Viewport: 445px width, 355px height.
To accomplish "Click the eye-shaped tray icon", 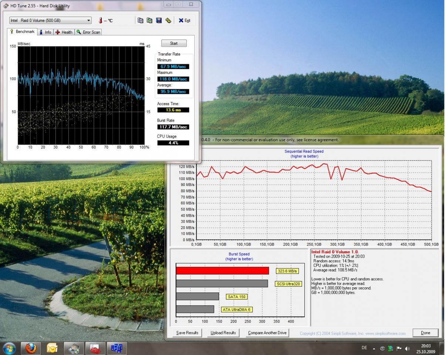I will click(382, 348).
